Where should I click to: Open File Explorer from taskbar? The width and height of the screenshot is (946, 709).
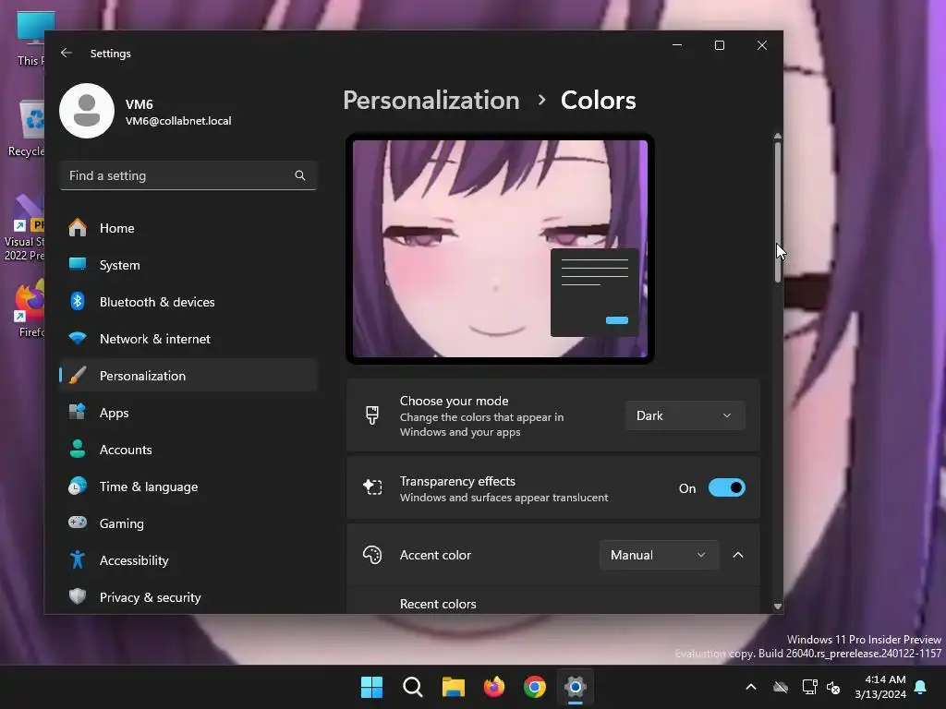(x=453, y=687)
